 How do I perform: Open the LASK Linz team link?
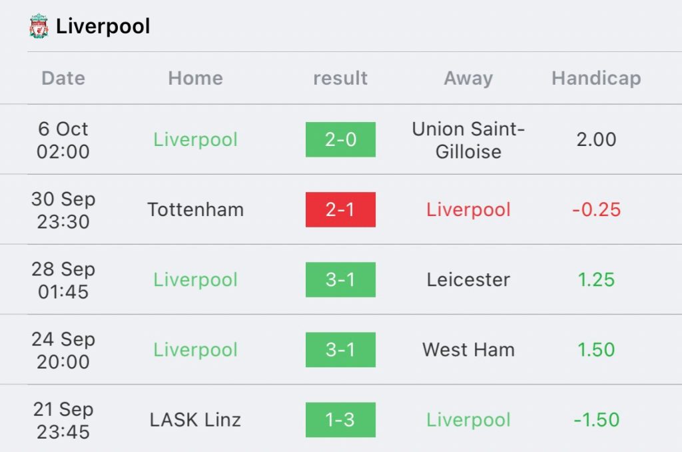(x=195, y=420)
